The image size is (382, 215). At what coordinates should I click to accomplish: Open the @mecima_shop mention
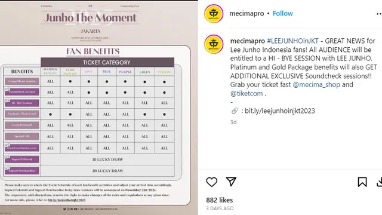(x=316, y=85)
